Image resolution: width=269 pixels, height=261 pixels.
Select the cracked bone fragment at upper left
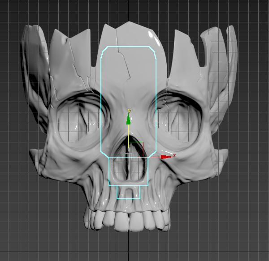tap(70, 62)
